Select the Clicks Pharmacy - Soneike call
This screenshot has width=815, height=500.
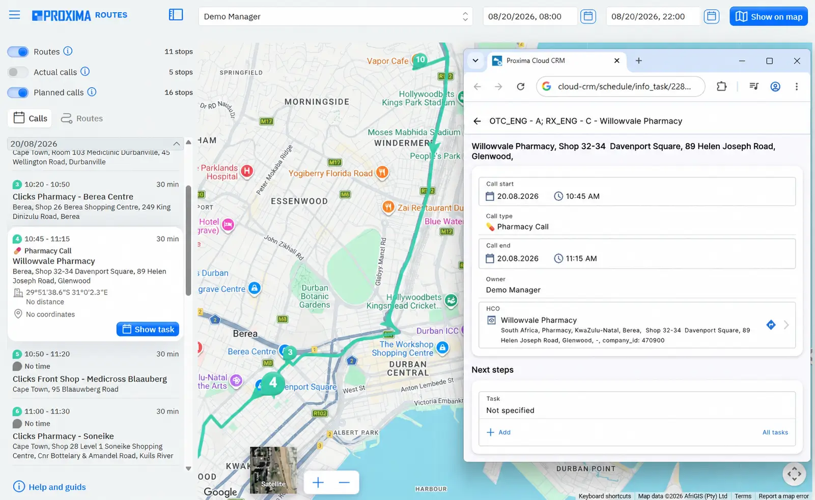click(95, 433)
